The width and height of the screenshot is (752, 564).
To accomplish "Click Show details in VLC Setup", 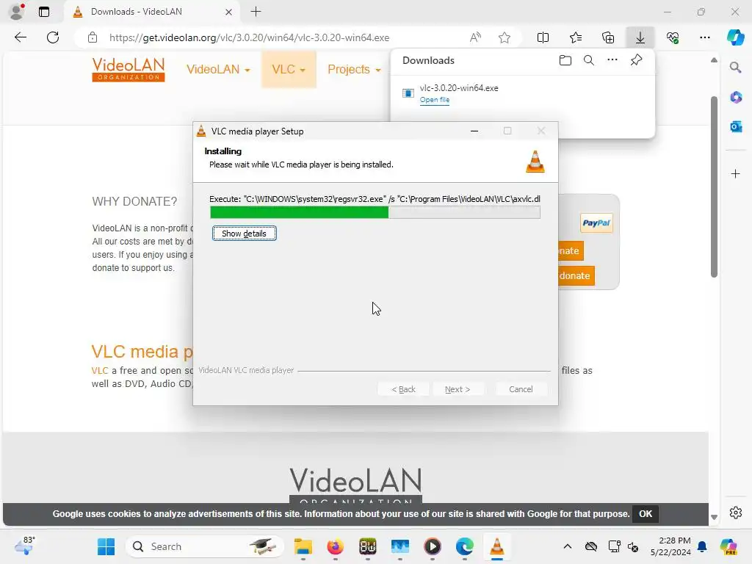I will [x=244, y=233].
